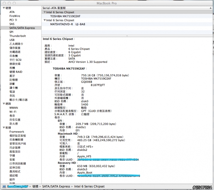The image size is (214, 190).
Task: Collapse the second Intel 6 Series Chipset row
Action: pyautogui.click(x=44, y=20)
